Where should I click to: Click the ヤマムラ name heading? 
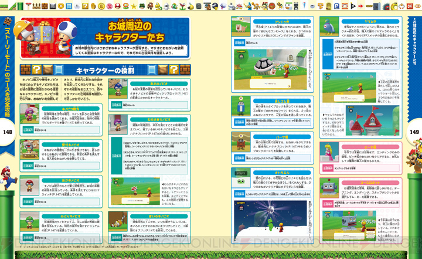tap(370, 21)
